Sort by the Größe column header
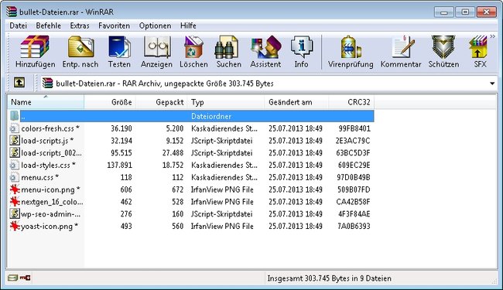 point(110,102)
